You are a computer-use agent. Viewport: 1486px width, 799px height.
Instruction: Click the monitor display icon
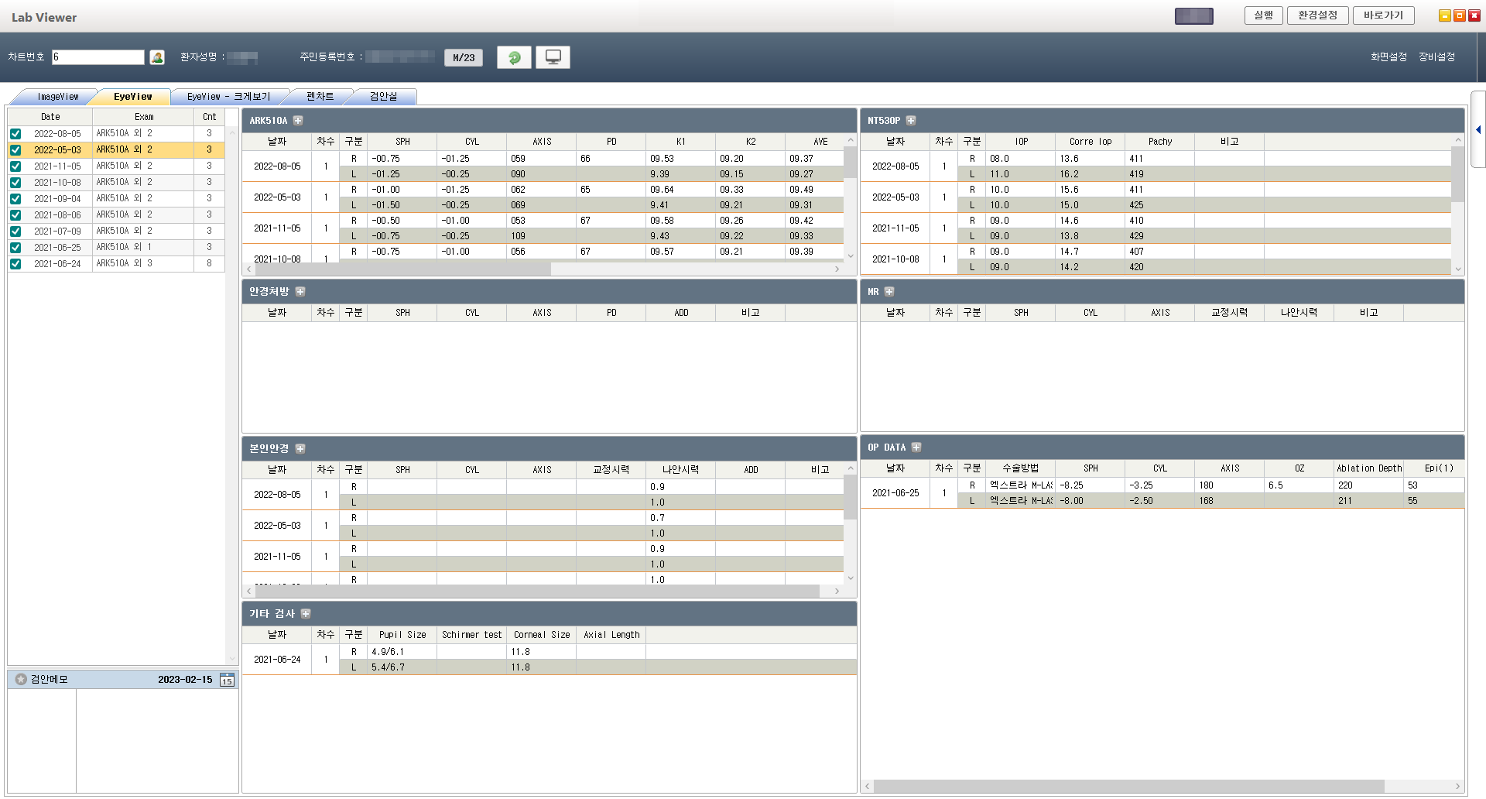point(553,57)
